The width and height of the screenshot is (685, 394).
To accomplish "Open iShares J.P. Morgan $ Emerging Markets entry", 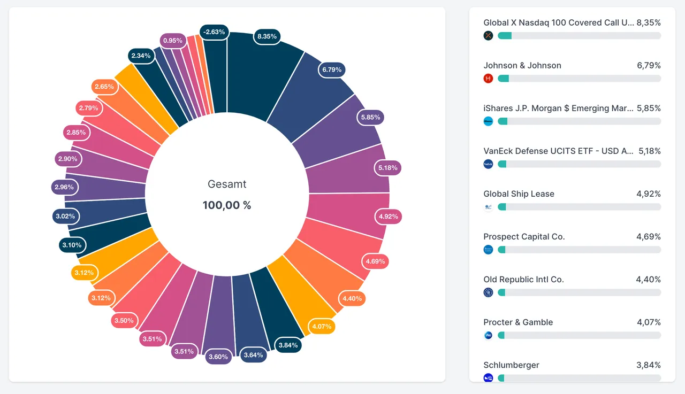I will pos(559,108).
